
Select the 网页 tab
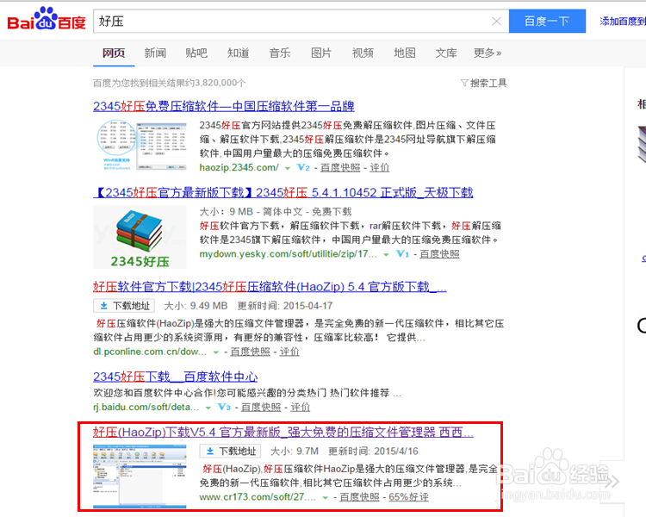[x=114, y=53]
